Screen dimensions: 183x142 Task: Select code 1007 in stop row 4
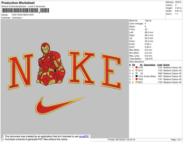[160, 76]
